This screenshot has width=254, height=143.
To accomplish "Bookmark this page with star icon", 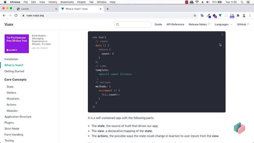I will point(195,15).
